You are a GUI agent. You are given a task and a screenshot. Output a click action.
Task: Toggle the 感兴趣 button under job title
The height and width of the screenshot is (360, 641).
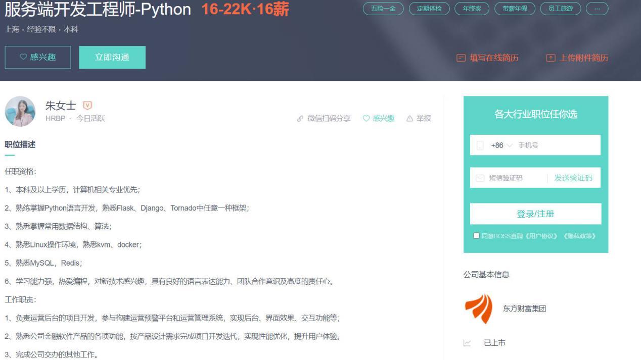pyautogui.click(x=38, y=57)
